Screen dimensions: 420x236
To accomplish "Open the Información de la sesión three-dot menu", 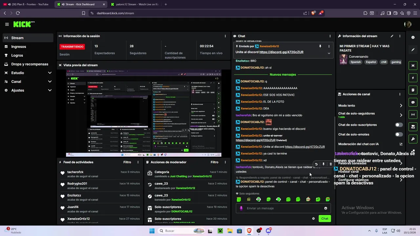I will 225,36.
